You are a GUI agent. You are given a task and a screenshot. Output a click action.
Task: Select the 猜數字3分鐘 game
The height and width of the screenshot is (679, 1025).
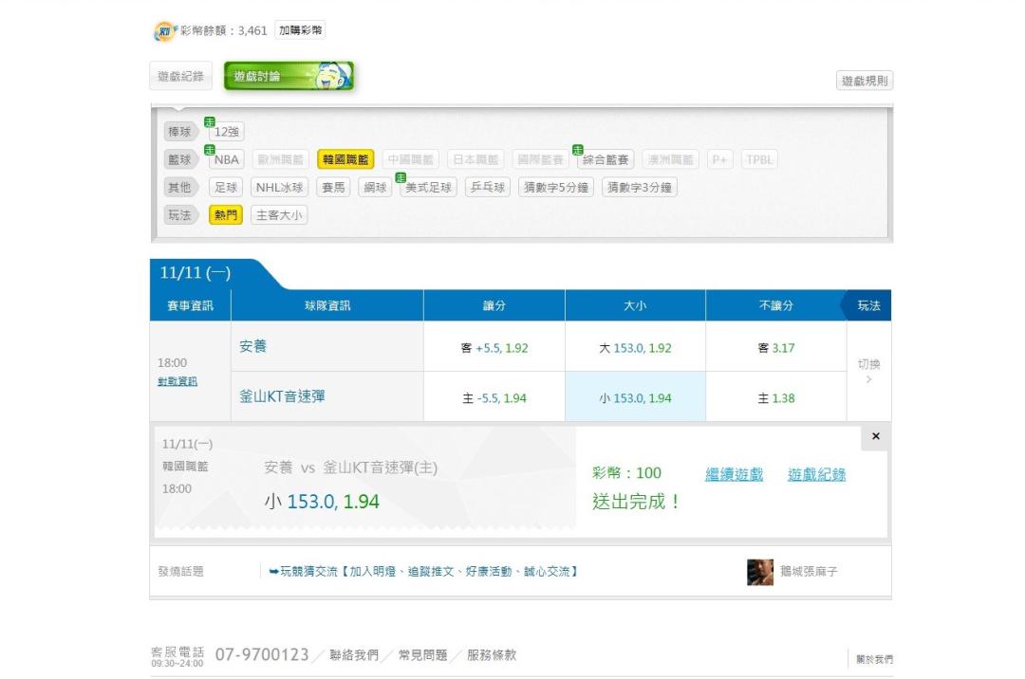coord(640,188)
